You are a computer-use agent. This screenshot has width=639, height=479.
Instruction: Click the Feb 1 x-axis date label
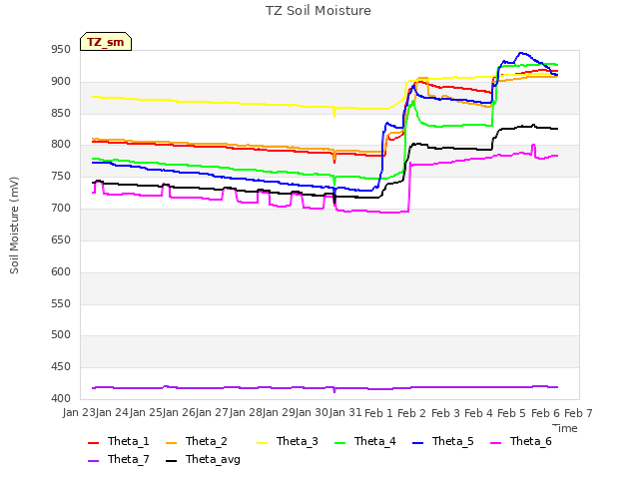[378, 413]
